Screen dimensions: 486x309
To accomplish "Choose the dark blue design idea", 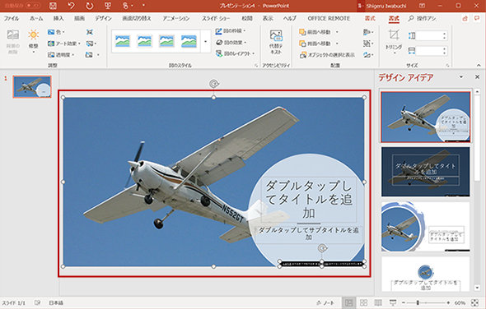I will coord(426,172).
